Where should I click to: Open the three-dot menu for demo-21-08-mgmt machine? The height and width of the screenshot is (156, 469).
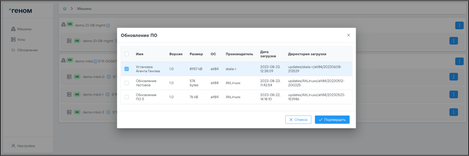tap(459, 25)
